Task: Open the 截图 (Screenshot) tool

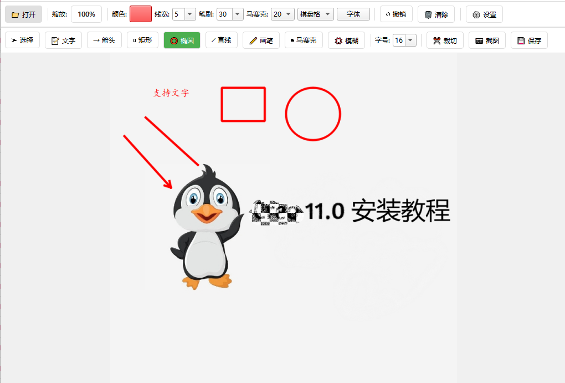Action: coord(487,40)
